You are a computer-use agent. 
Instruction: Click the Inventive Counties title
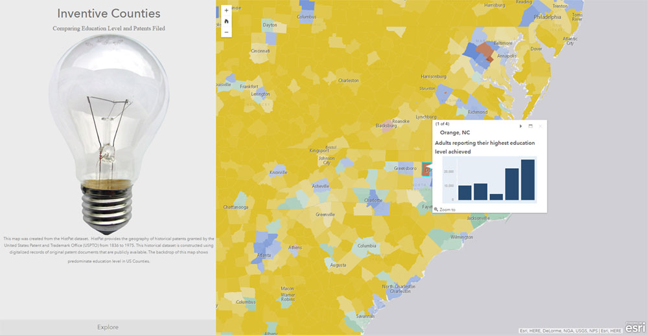[x=109, y=13]
